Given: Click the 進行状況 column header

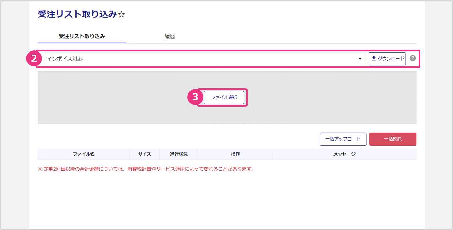Looking at the screenshot, I should 179,154.
